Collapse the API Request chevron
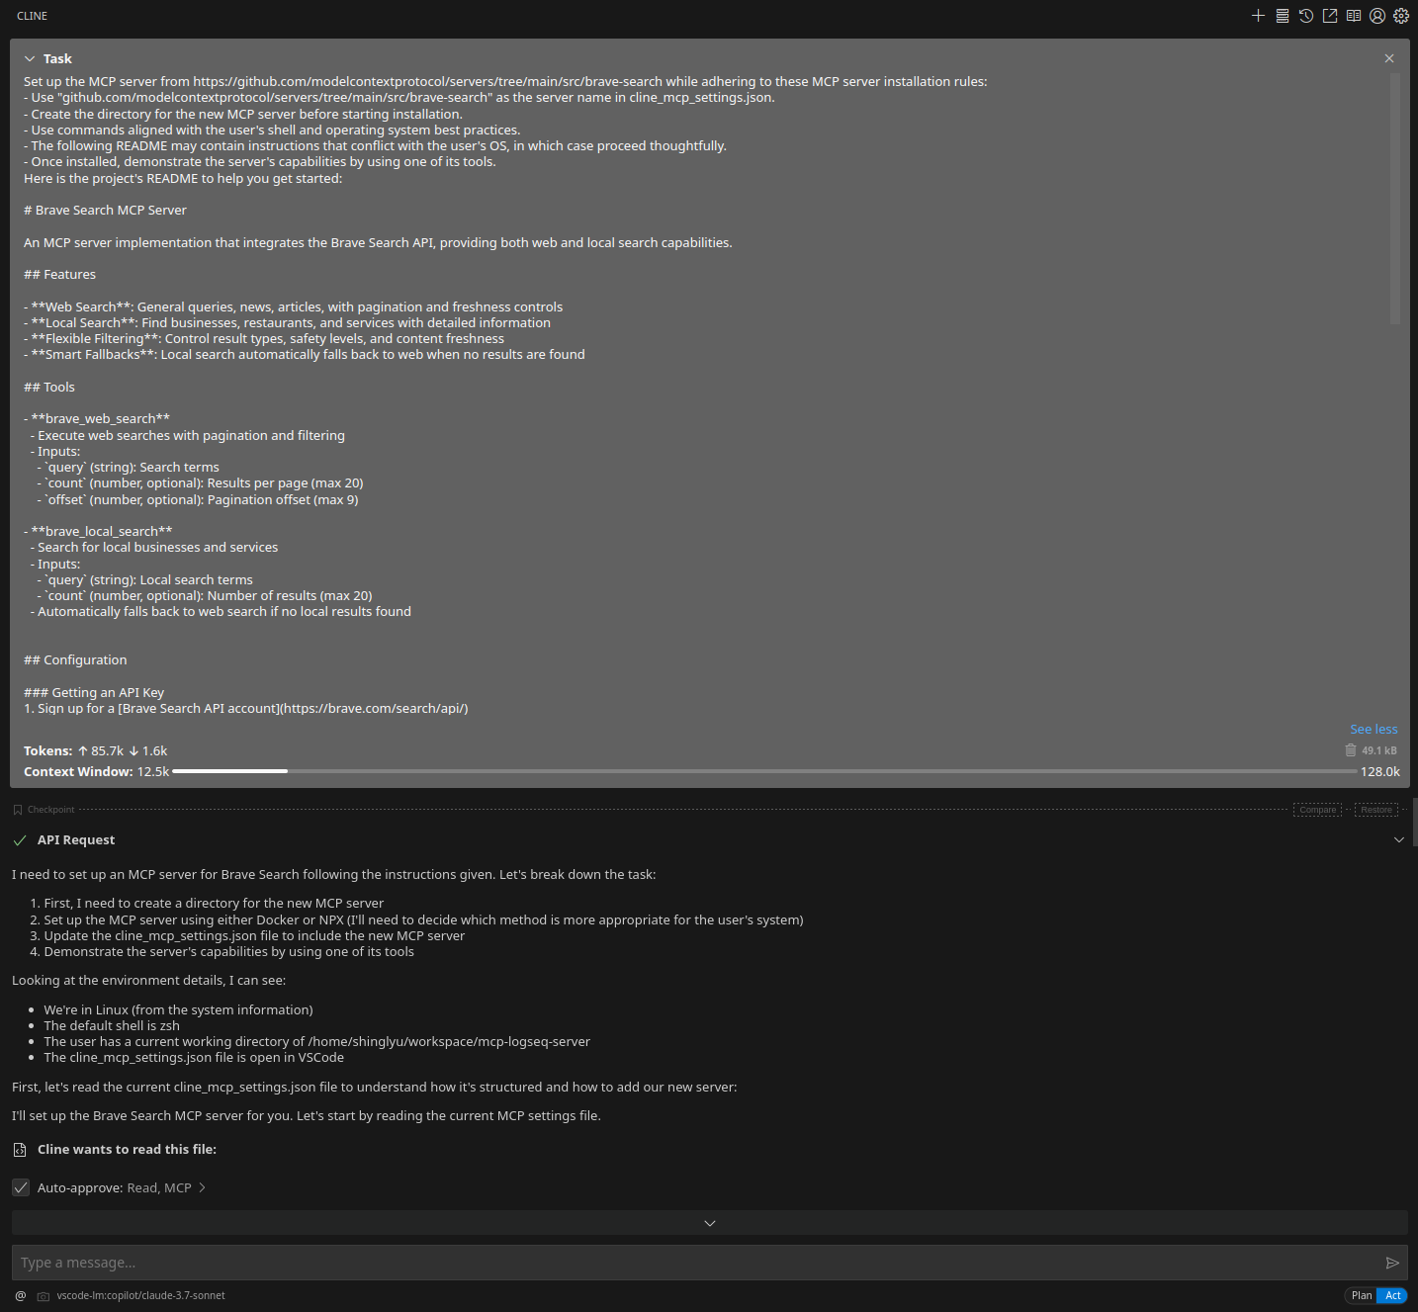The height and width of the screenshot is (1312, 1418). [1398, 839]
